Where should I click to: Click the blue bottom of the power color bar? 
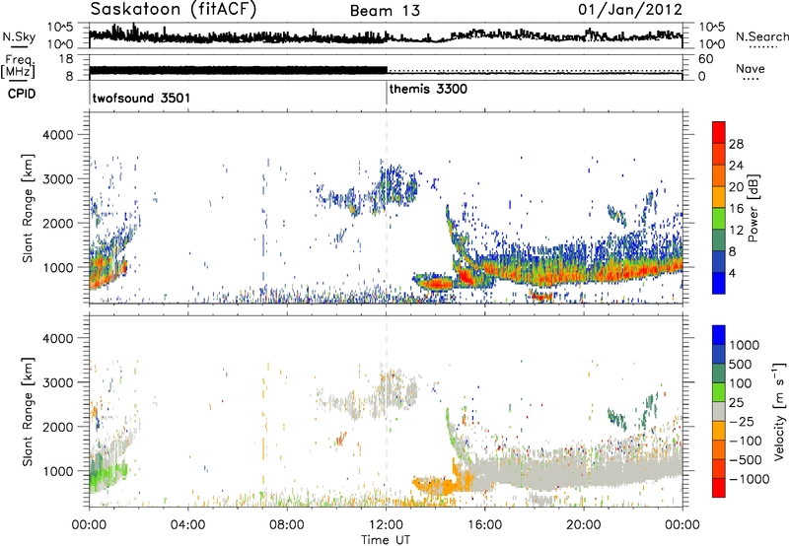click(x=719, y=284)
